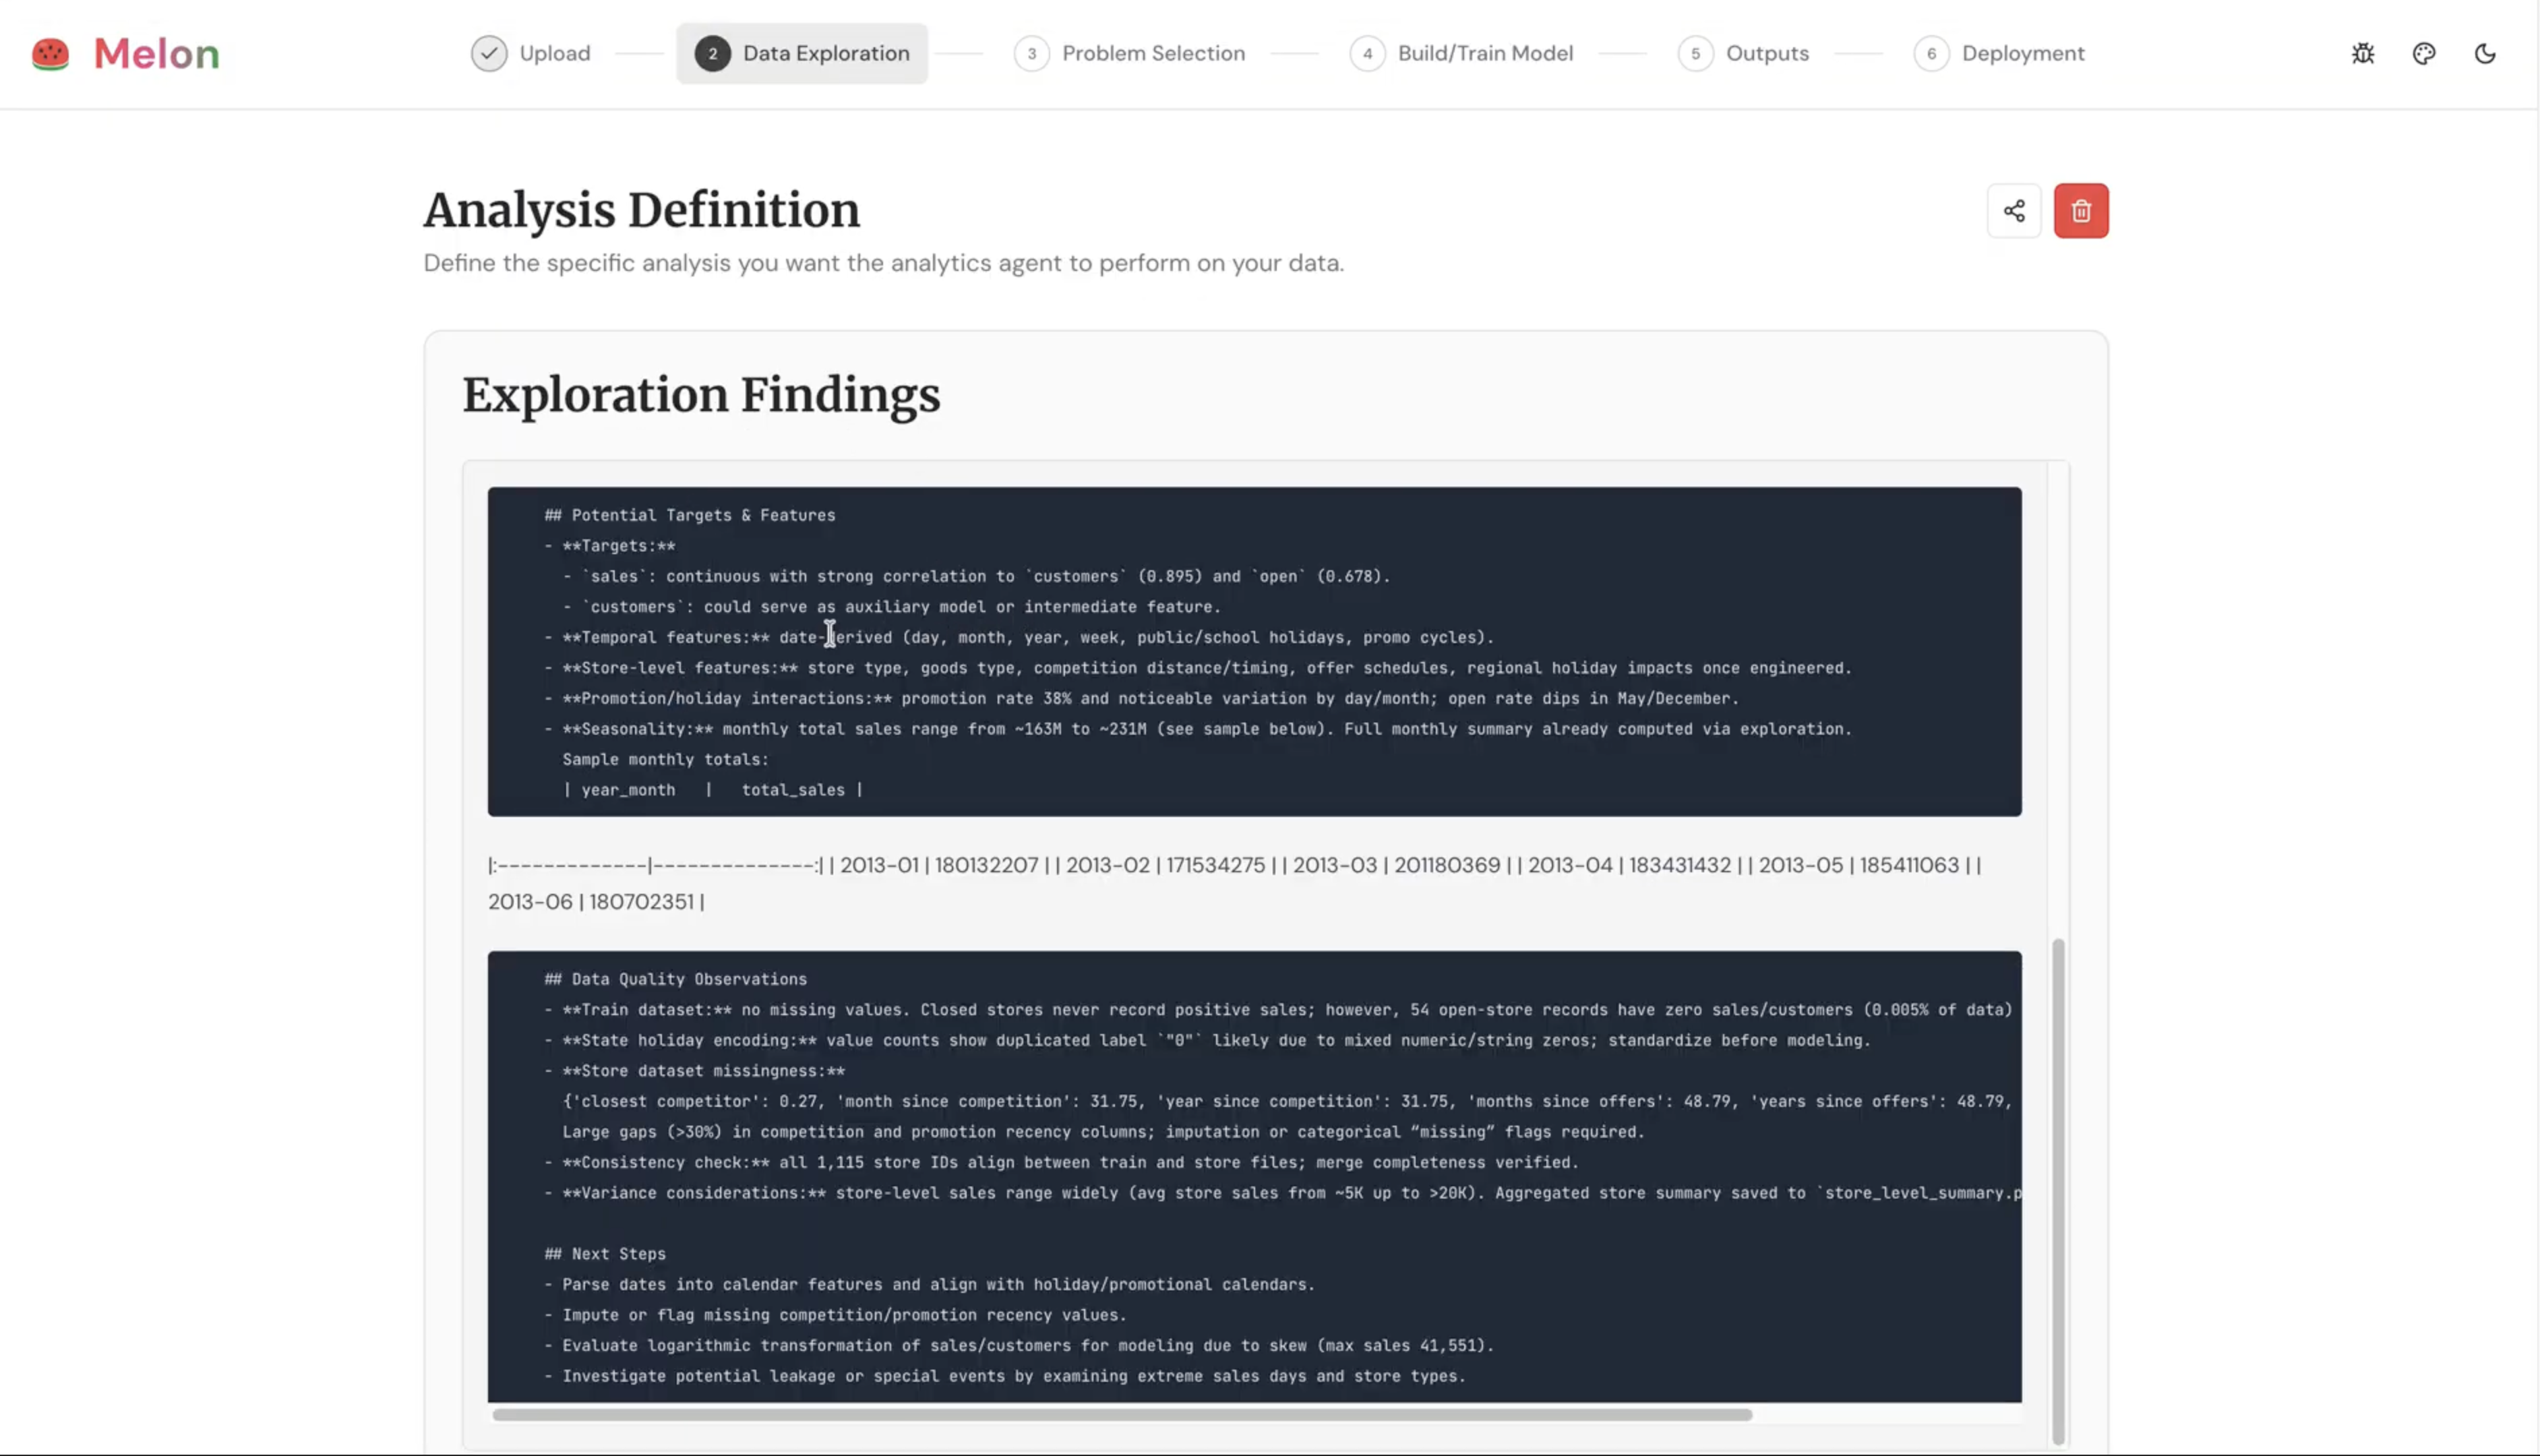Click the Melon watermelon logo icon

[50, 54]
